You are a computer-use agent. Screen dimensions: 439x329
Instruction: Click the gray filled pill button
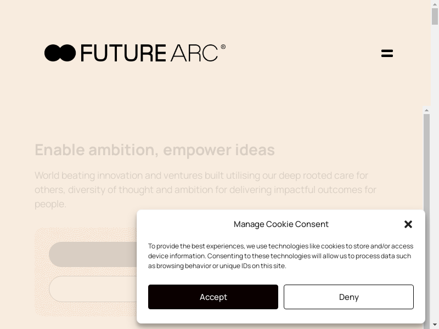pyautogui.click(x=92, y=254)
